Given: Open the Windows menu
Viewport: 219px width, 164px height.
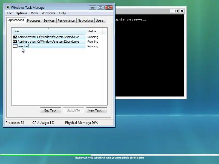Looking at the screenshot, I should tap(48, 13).
